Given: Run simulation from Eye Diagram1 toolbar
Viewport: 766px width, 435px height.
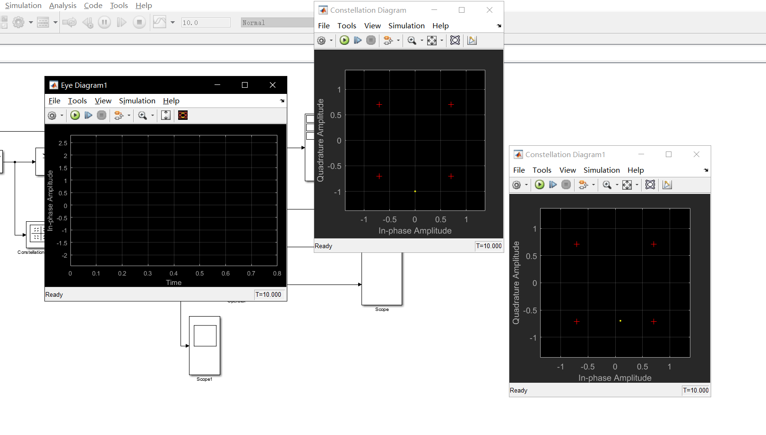Looking at the screenshot, I should pos(75,115).
